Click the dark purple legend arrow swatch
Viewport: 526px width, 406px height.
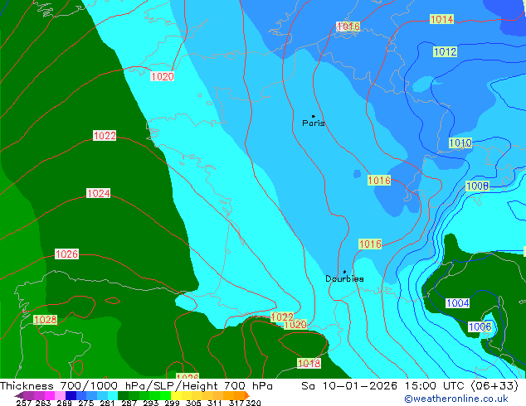tap(19, 395)
